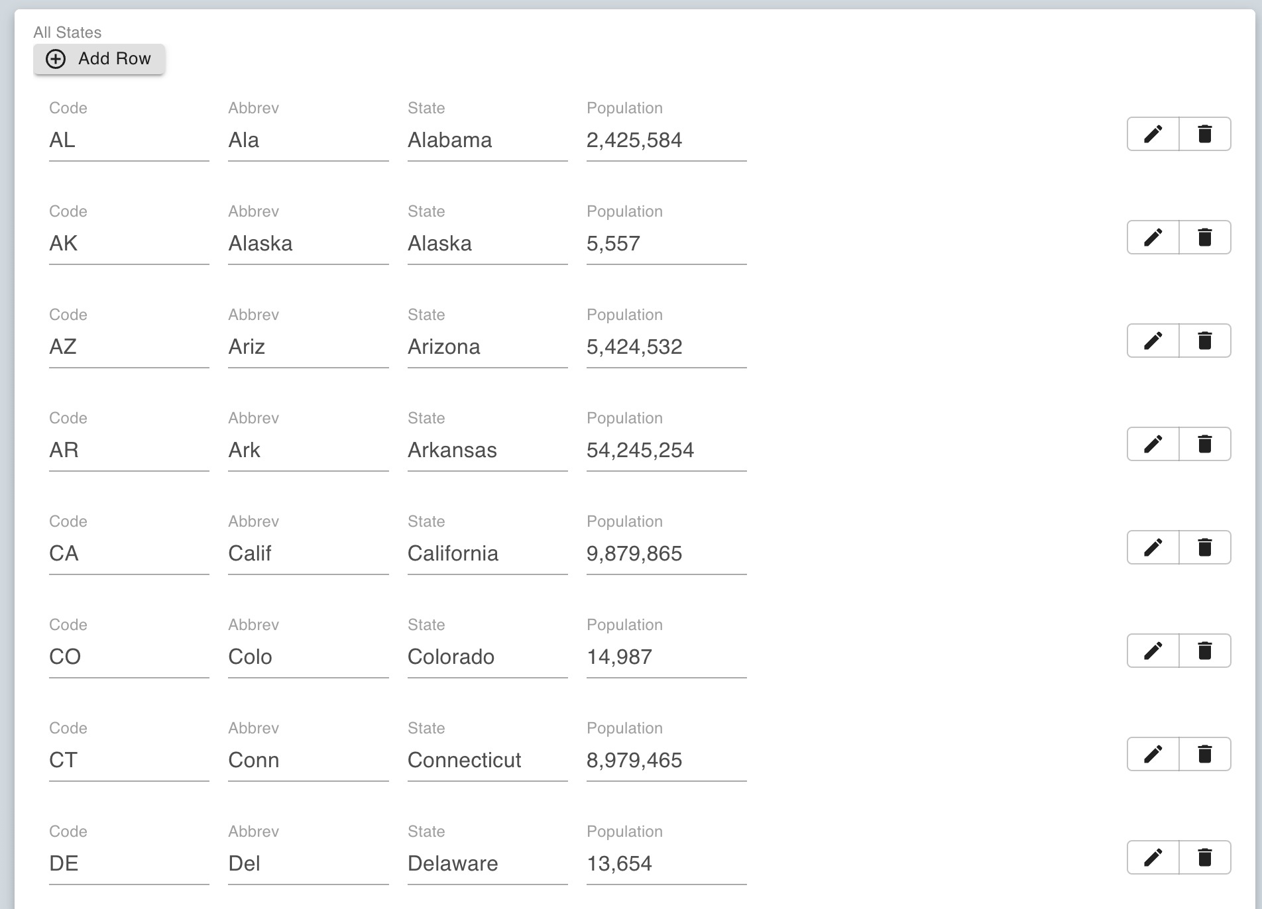1262x909 pixels.
Task: Select the Ariz abbreviation field
Action: (x=308, y=347)
